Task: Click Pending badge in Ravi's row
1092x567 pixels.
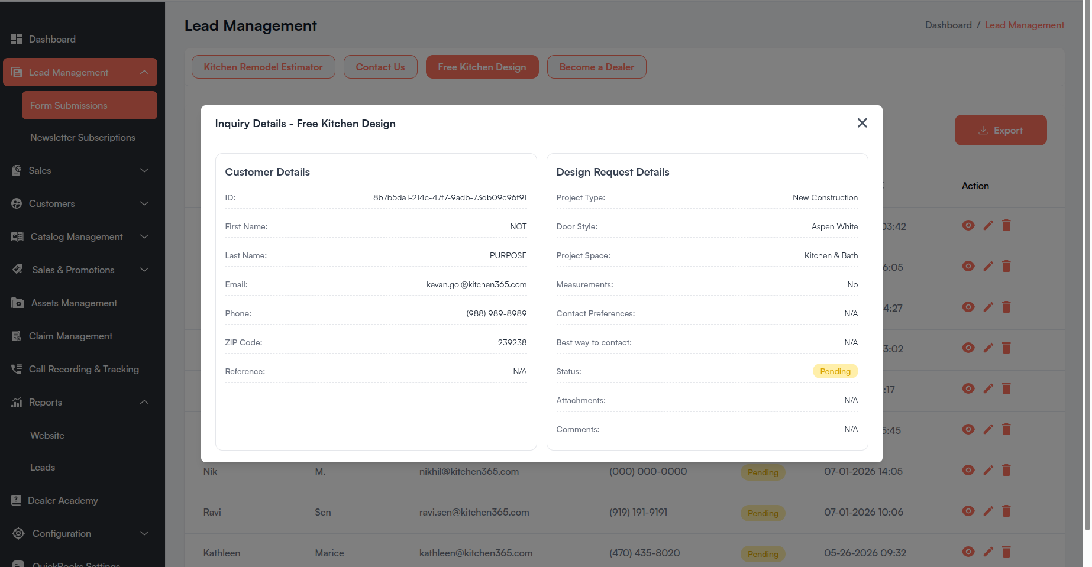Action: [763, 513]
